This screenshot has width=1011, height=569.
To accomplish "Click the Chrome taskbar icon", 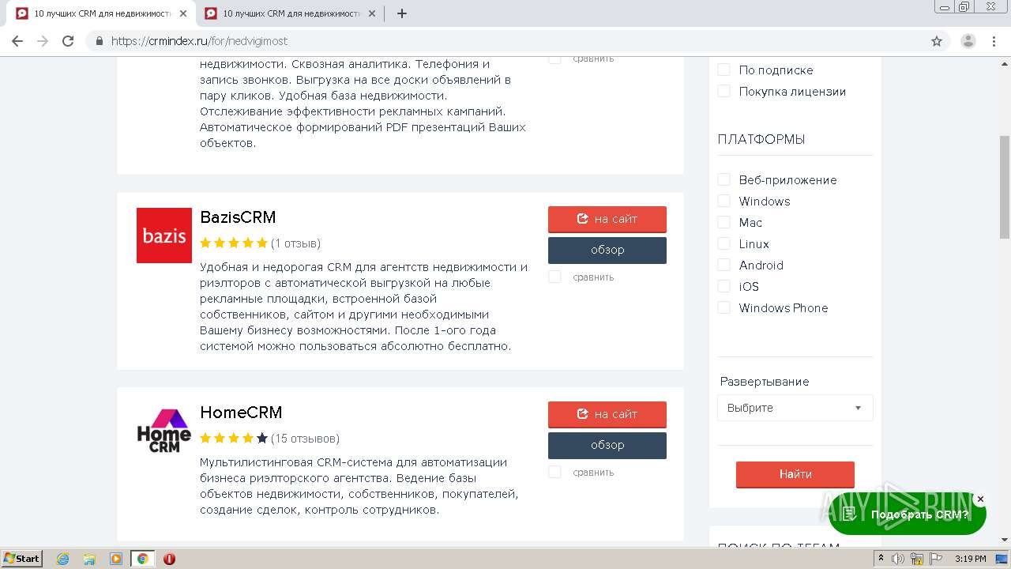I will [x=143, y=559].
